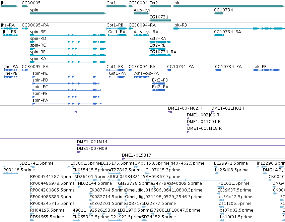The height and width of the screenshot is (222, 285).
Task: Select the spin-RE transcript label
Action: (38, 32)
